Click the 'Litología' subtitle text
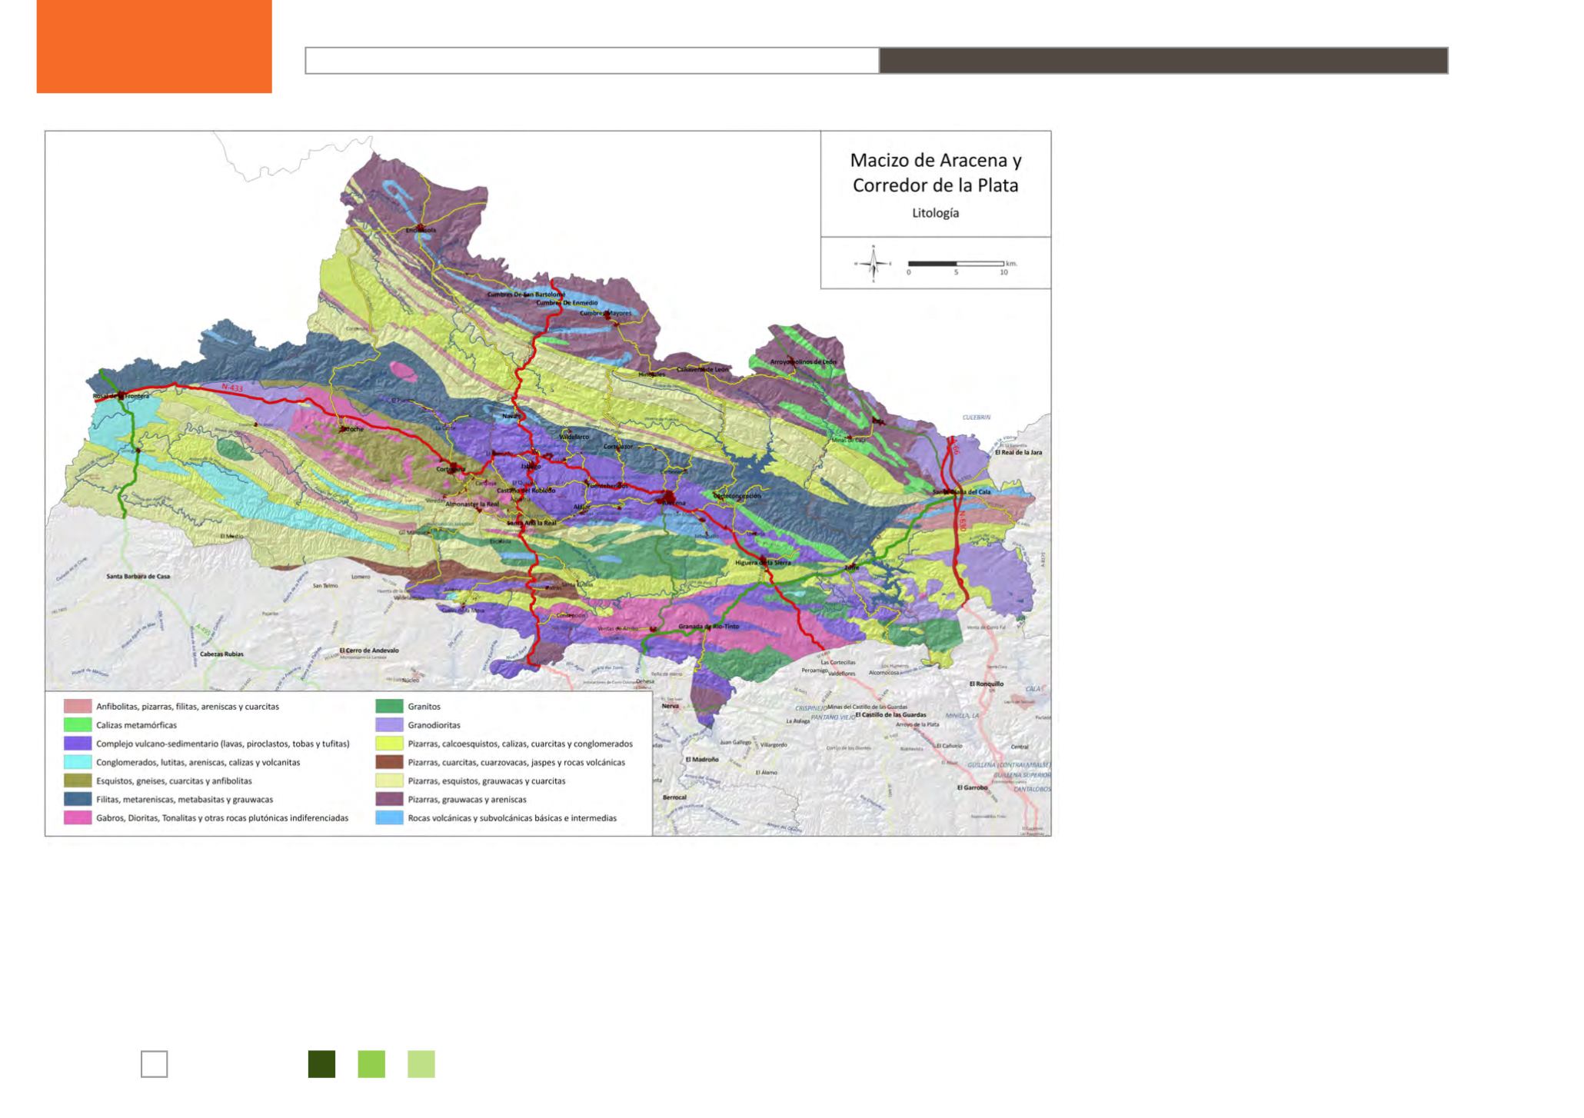 936,213
